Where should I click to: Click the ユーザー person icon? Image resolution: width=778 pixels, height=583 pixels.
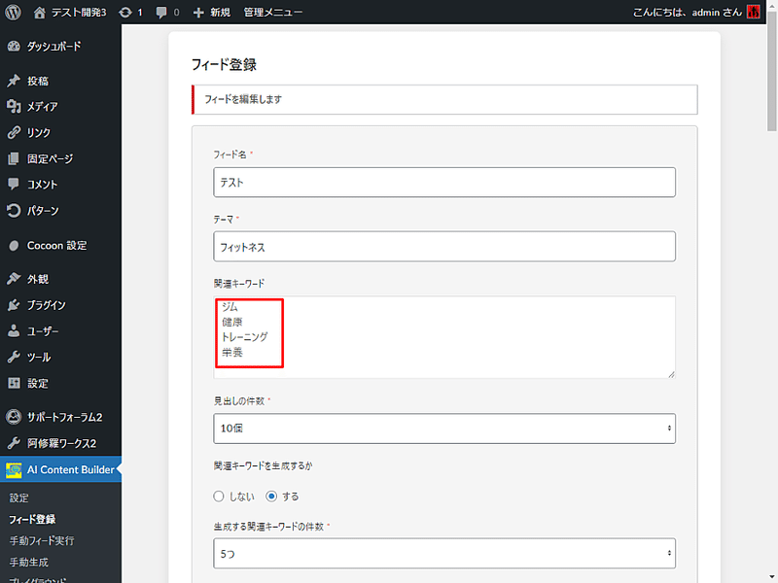[x=14, y=331]
